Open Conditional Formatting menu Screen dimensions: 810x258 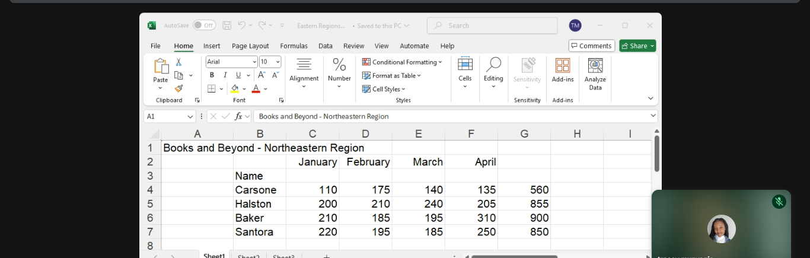[x=402, y=62]
